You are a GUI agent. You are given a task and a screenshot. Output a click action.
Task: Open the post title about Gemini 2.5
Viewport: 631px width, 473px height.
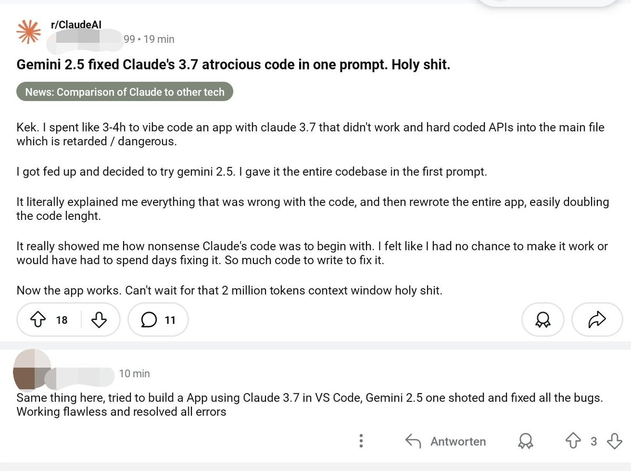click(233, 65)
